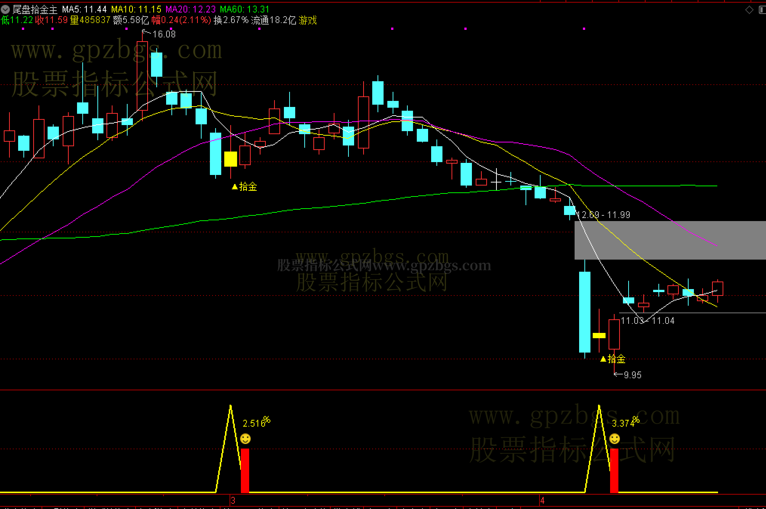Image resolution: width=766 pixels, height=509 pixels.
Task: Click the red signal bar near March marker
Action: [245, 471]
